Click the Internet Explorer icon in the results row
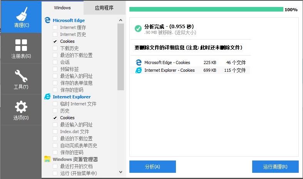303x179 pixels. 139,70
